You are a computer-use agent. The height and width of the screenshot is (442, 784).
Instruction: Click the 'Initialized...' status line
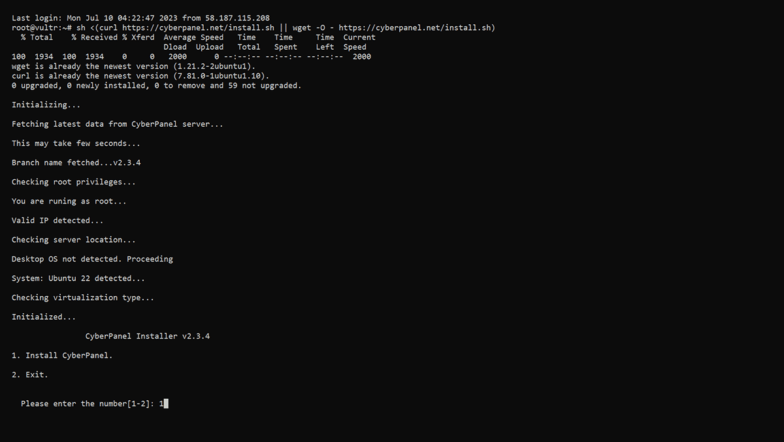[x=44, y=317]
